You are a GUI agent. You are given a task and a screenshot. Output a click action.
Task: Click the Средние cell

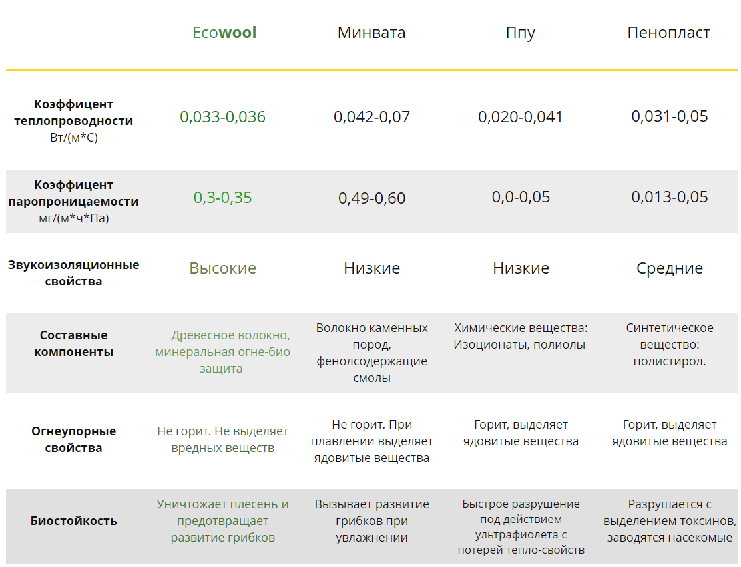[670, 268]
